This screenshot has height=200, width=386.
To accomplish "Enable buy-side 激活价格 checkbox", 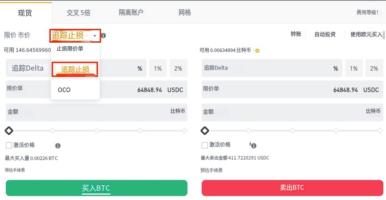I will coord(9,145).
